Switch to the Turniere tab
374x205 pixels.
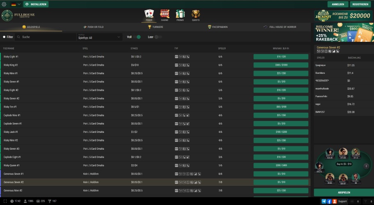pos(155,27)
